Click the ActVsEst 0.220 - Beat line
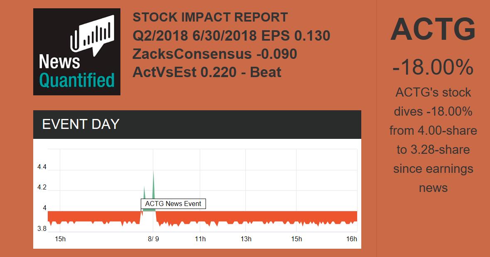Screen dimensions: 490x257 207,72
